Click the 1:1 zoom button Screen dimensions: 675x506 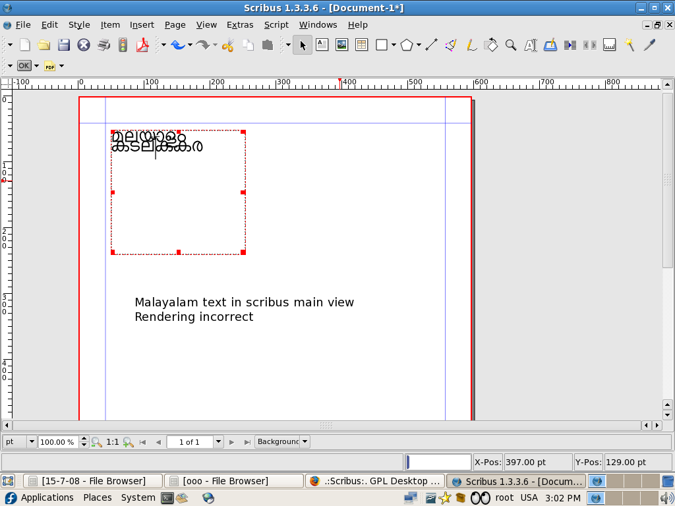[x=113, y=442]
